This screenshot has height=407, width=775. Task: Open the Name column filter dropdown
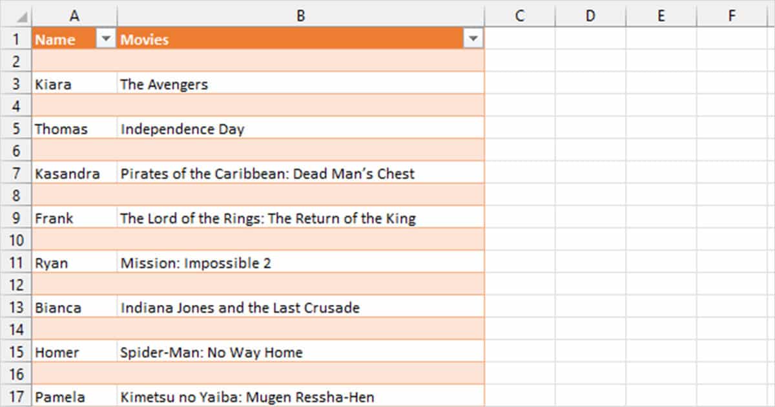click(x=106, y=39)
